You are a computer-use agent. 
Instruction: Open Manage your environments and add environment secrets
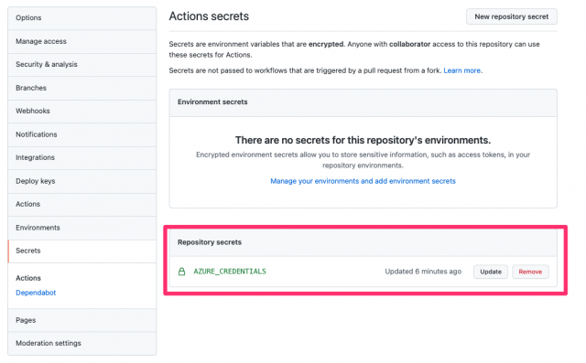coord(363,181)
